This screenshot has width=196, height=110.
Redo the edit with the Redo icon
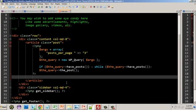pos(42,7)
